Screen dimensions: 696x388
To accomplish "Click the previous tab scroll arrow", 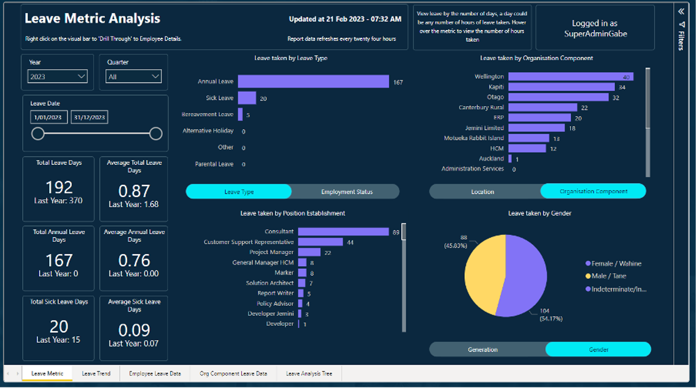I will (9, 374).
